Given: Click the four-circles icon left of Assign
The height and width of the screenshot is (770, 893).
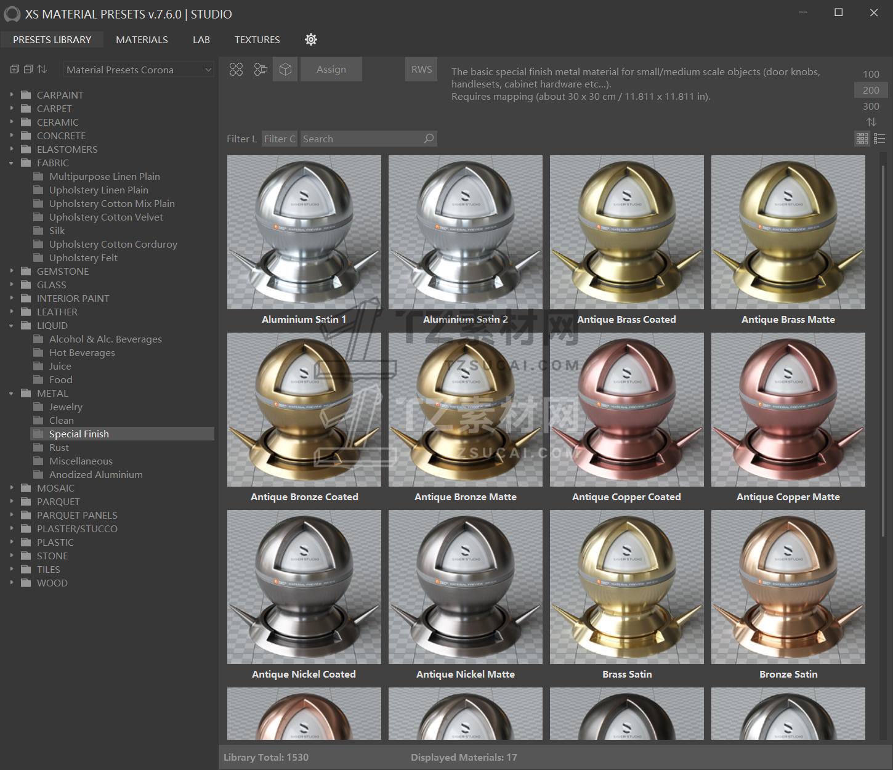Looking at the screenshot, I should point(236,70).
